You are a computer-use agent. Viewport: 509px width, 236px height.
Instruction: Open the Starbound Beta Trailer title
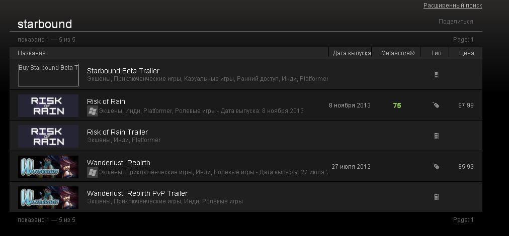123,71
